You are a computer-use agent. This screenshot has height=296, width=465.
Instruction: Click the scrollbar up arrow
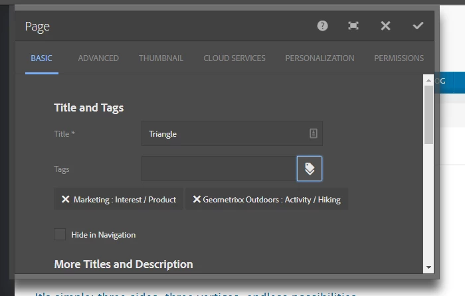coord(428,80)
